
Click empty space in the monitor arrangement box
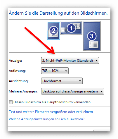pos(24,44)
